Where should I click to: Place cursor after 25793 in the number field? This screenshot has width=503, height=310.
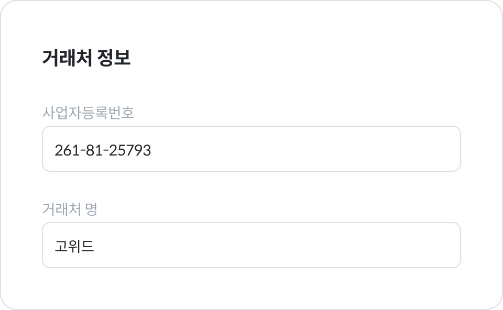pos(152,151)
